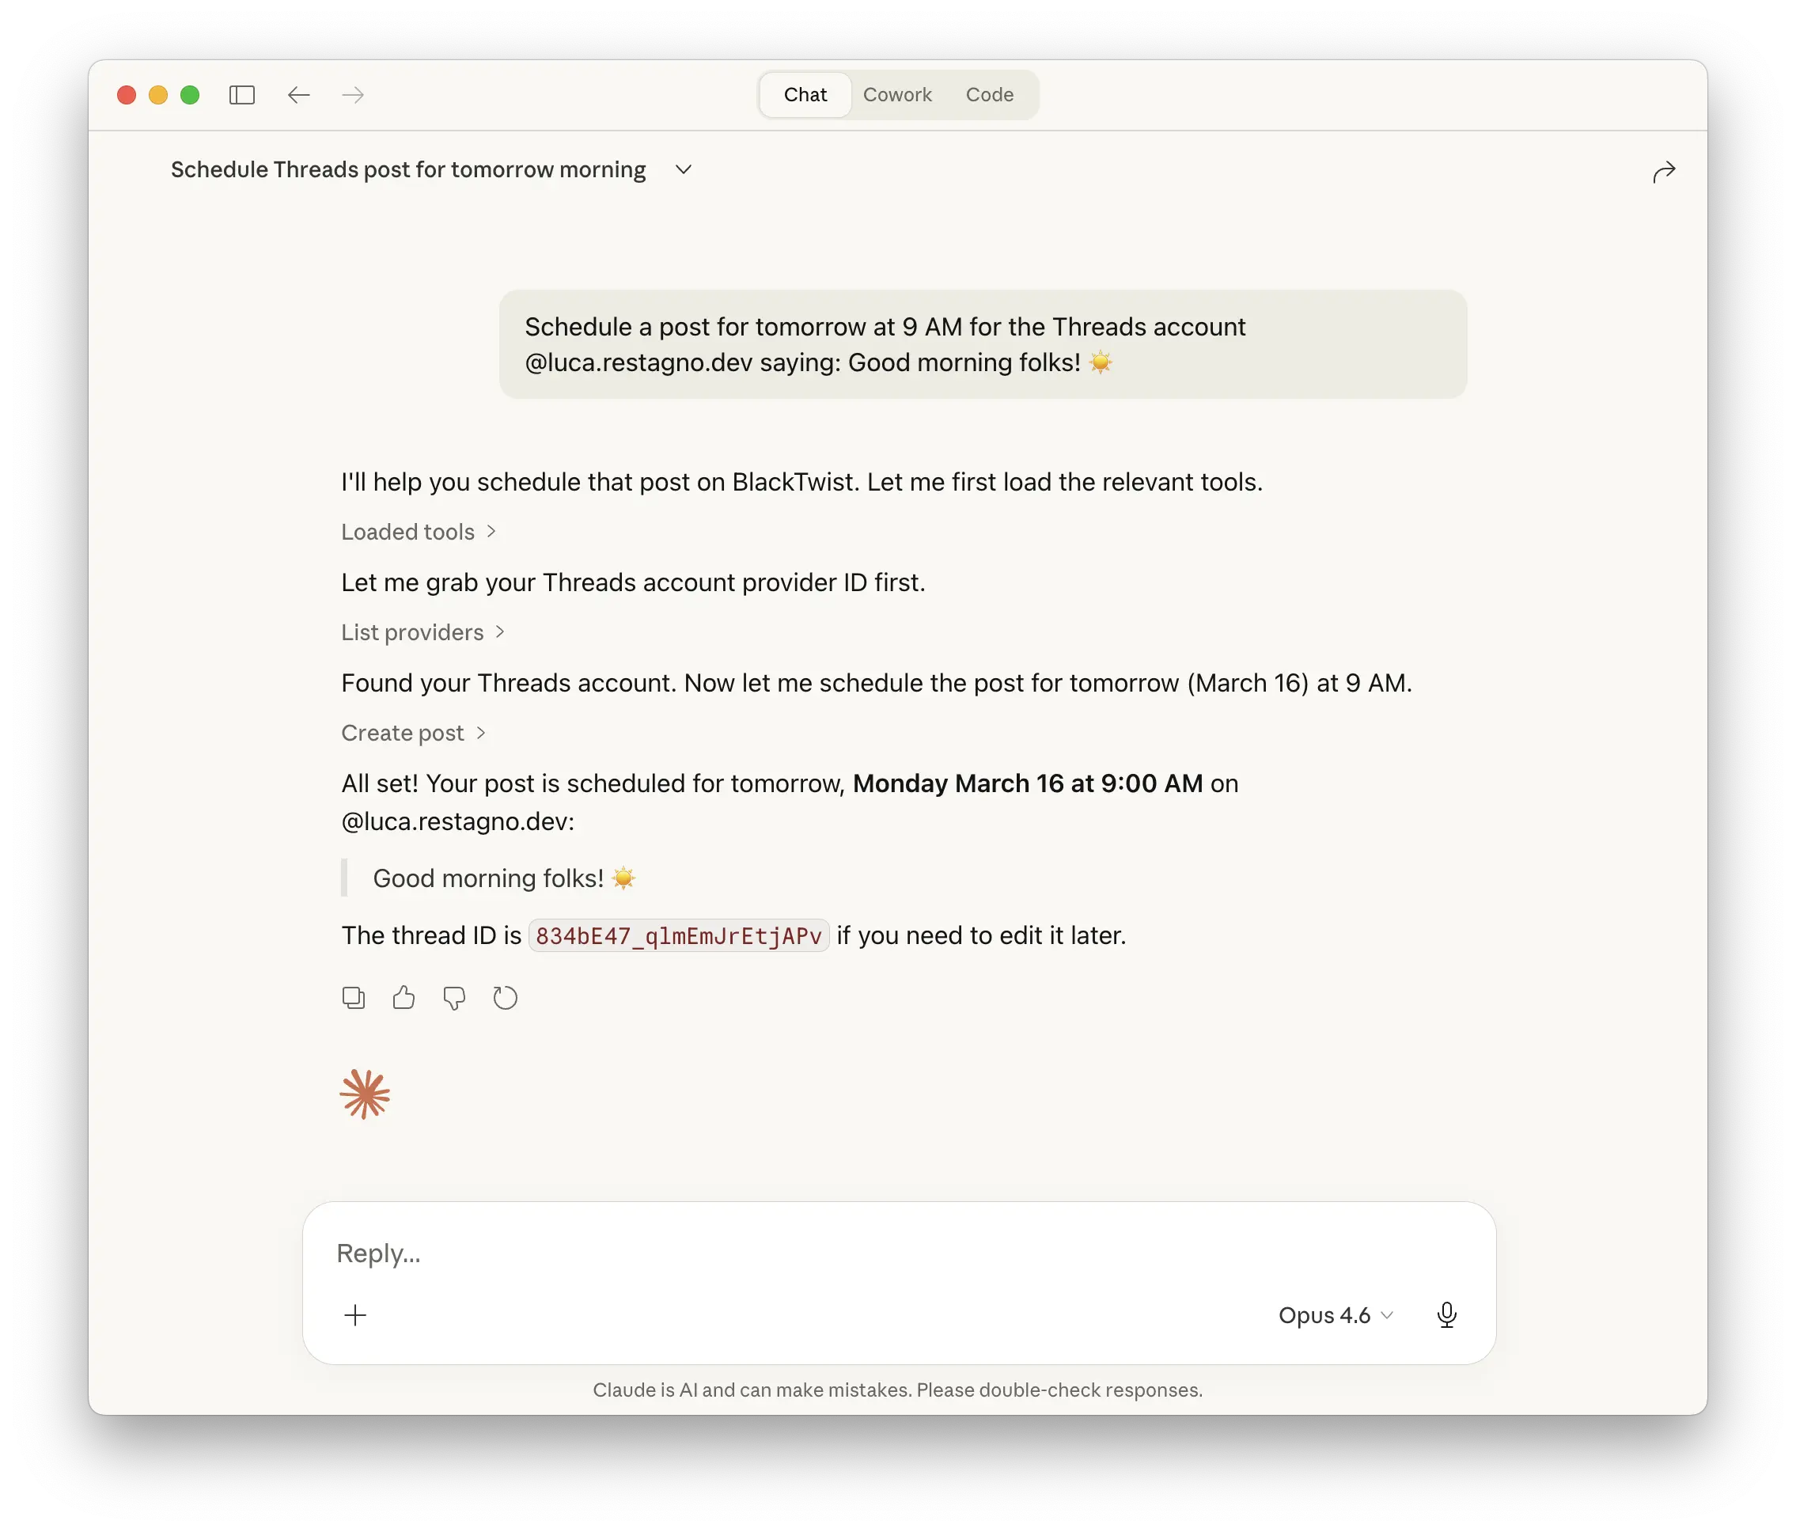Switch to the Cowork tab
Viewport: 1796px width, 1532px height.
(897, 94)
